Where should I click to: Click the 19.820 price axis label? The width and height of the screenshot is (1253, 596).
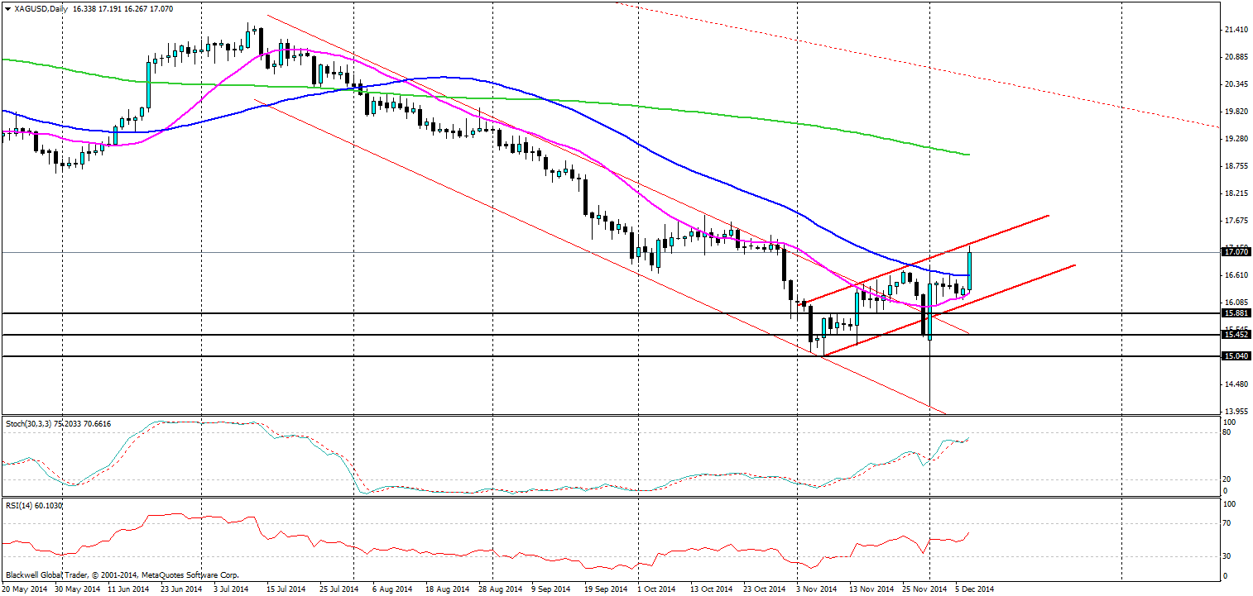pos(1236,112)
